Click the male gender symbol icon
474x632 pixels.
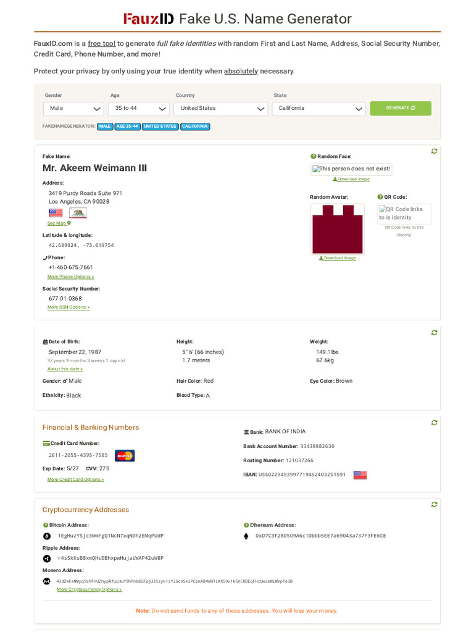point(65,381)
